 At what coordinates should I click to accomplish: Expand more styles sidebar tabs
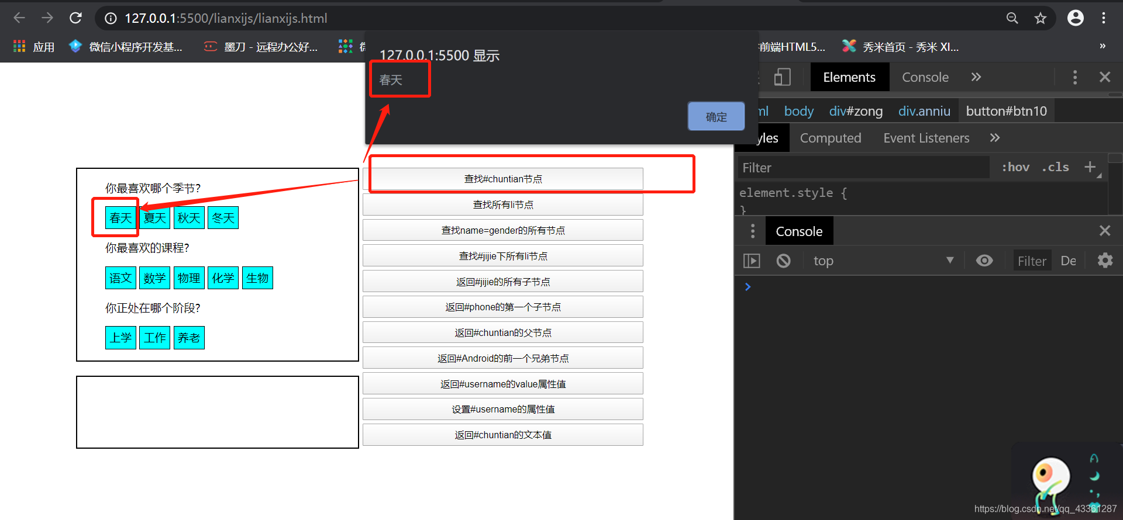point(995,138)
